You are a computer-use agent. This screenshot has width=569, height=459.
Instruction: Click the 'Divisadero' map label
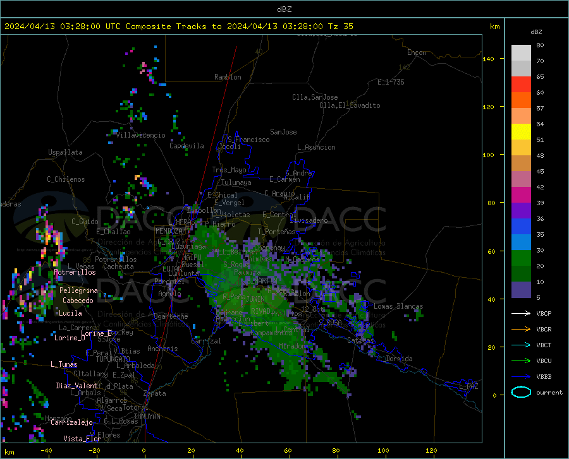pyautogui.click(x=309, y=220)
